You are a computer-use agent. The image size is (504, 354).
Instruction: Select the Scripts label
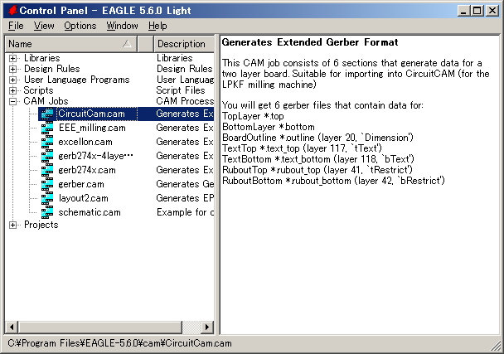[x=38, y=90]
